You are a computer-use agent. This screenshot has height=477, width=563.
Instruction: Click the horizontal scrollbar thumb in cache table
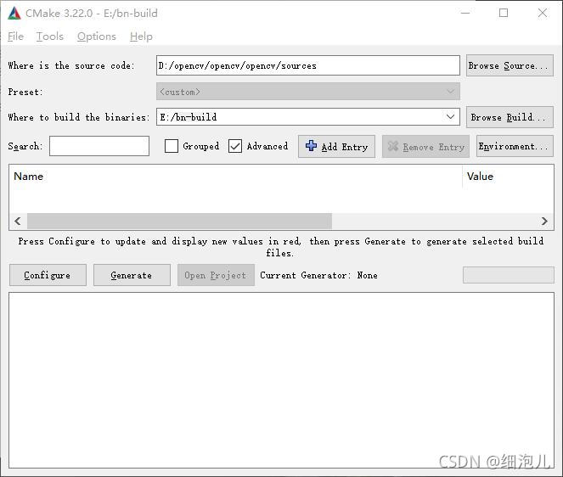point(179,221)
